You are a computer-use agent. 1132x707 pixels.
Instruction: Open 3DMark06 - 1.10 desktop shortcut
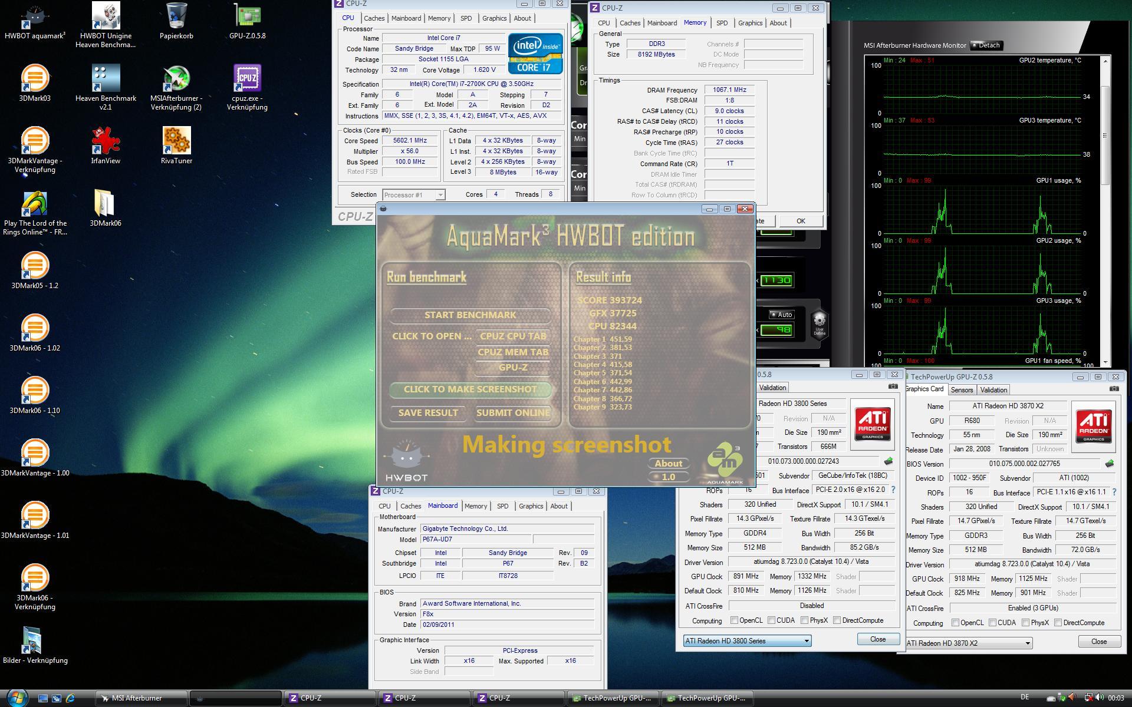[x=35, y=396]
